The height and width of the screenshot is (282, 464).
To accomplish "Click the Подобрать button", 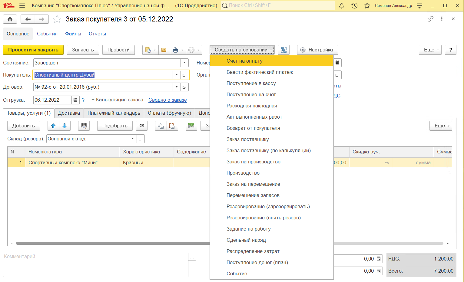I will coord(115,126).
